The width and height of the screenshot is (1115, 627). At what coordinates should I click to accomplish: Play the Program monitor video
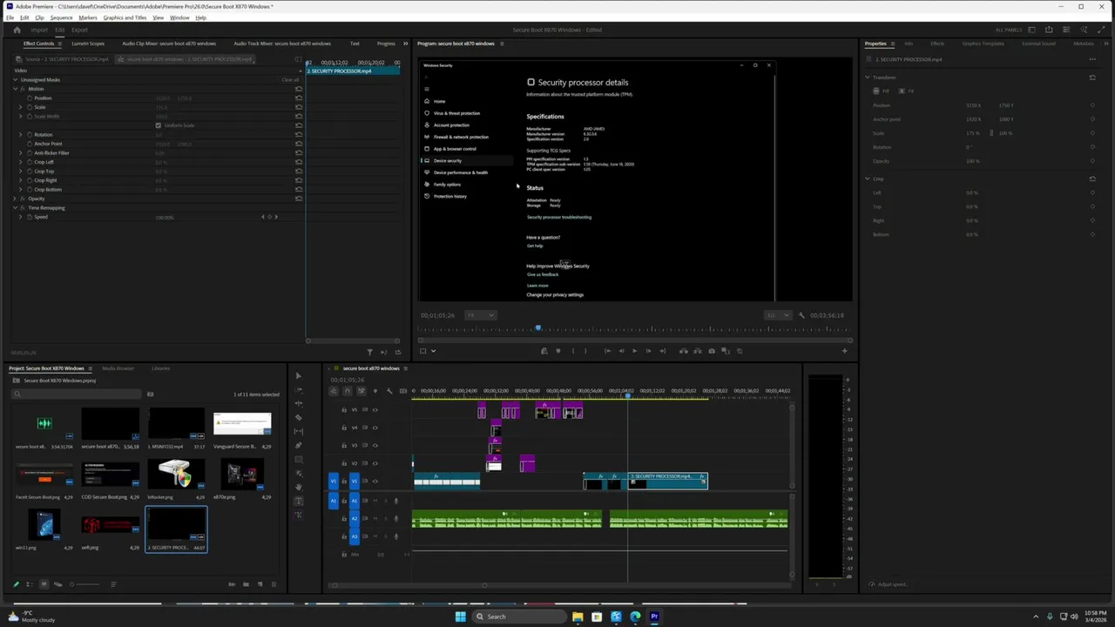(x=634, y=351)
